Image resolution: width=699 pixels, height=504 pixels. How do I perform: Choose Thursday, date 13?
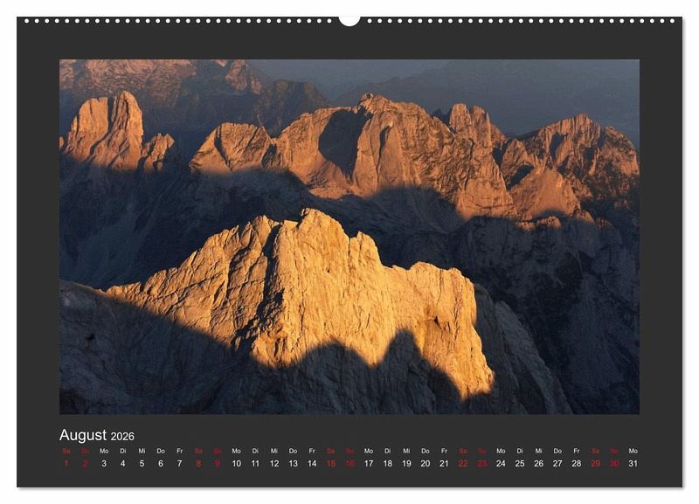coord(293,463)
